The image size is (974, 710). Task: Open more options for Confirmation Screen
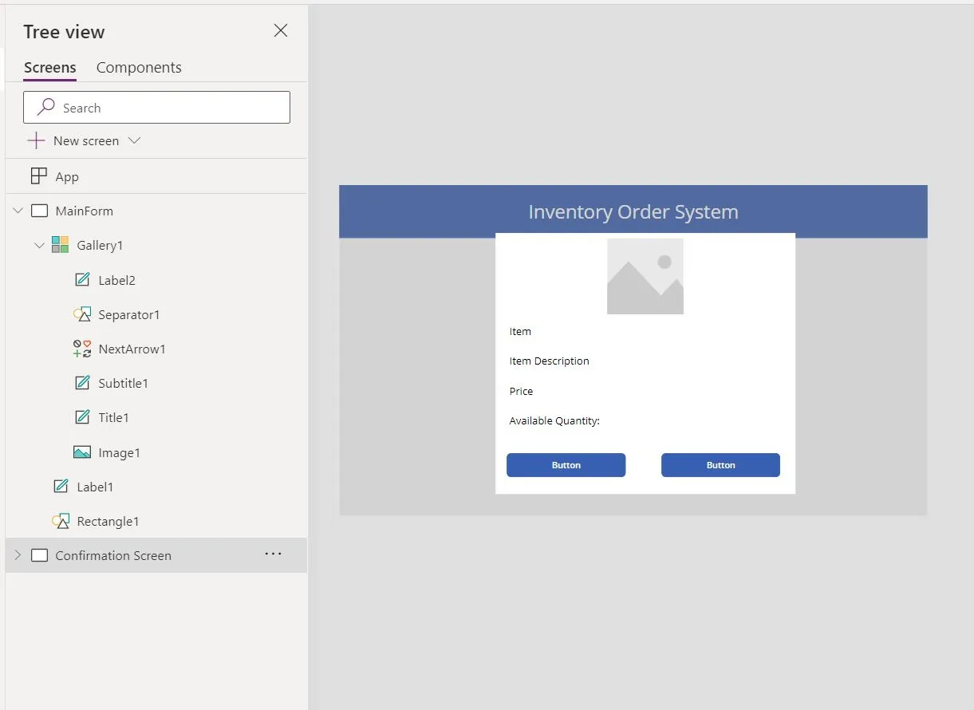coord(274,554)
